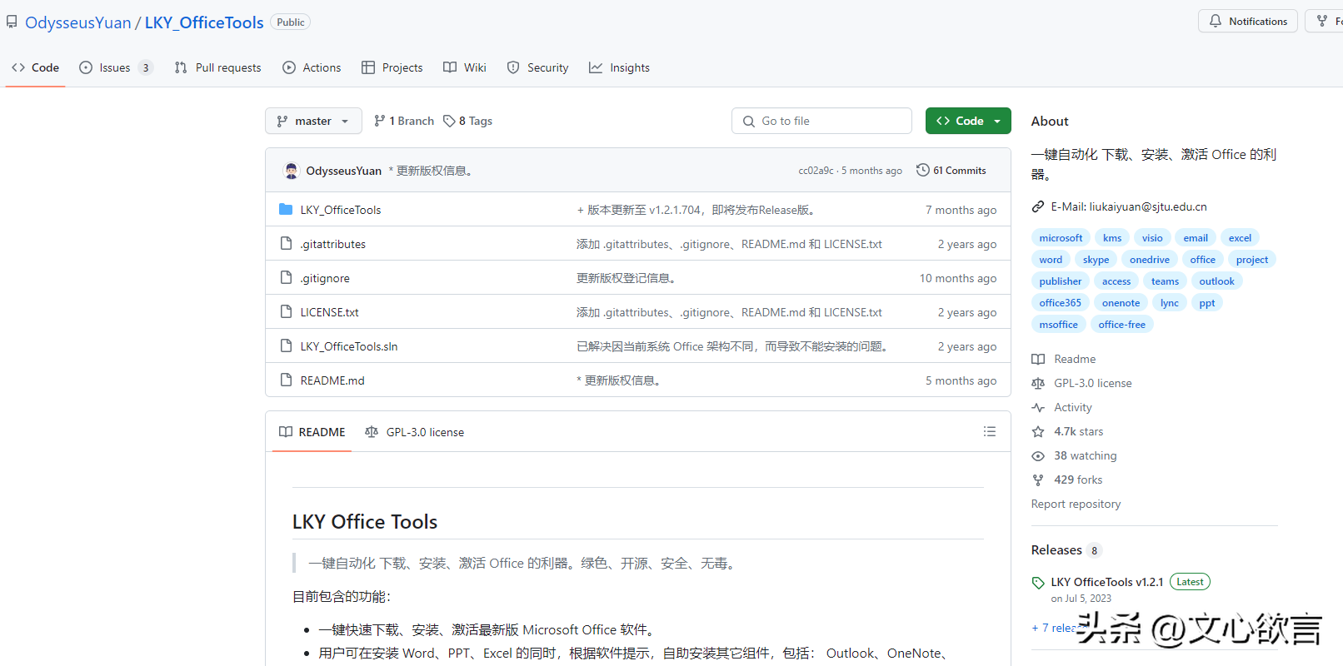Click Report repository link
The width and height of the screenshot is (1343, 666).
pos(1076,504)
